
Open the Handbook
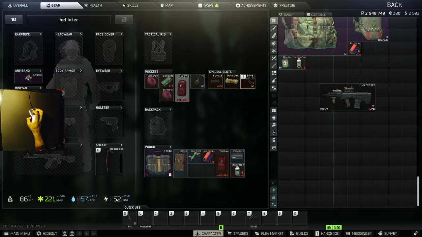click(x=327, y=233)
